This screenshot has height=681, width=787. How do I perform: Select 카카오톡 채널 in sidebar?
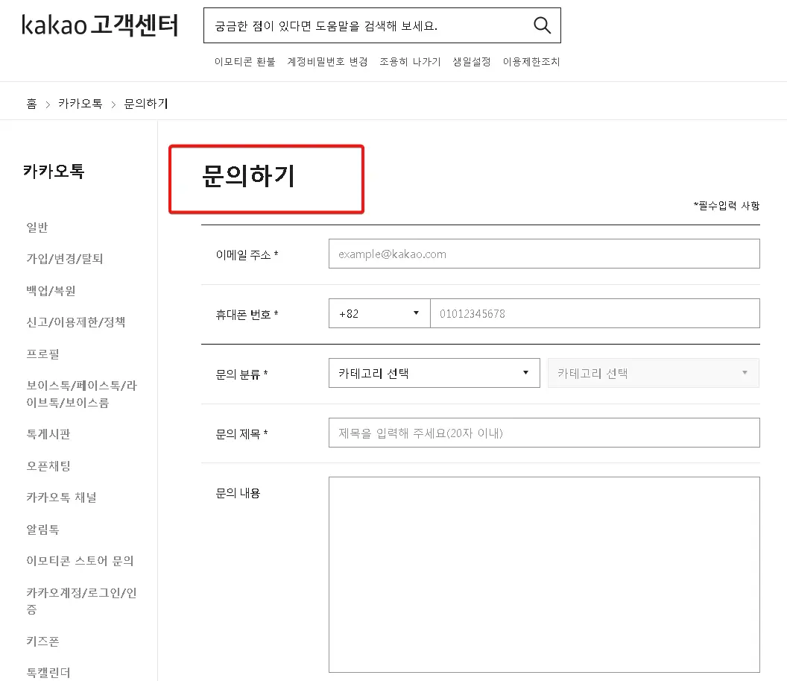point(61,498)
